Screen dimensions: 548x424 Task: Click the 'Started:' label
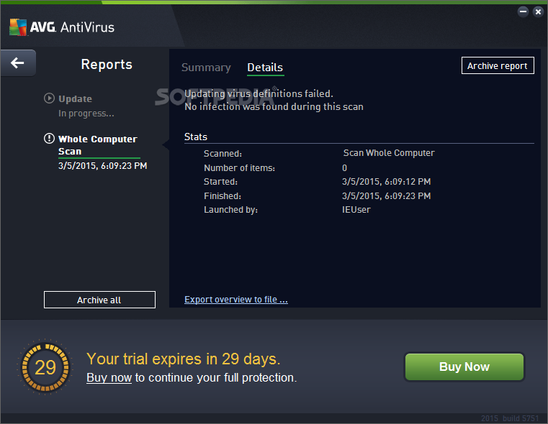pyautogui.click(x=220, y=182)
